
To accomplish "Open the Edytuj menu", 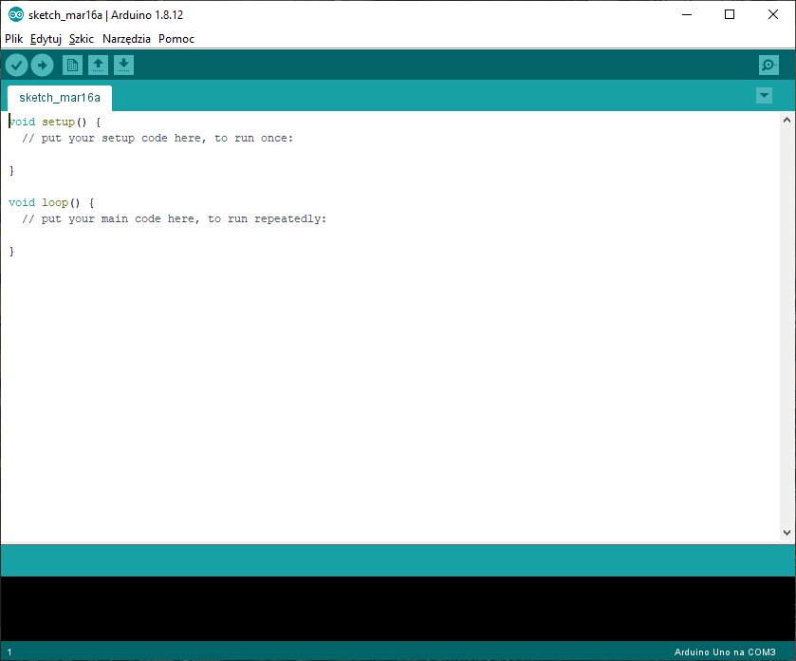I will [46, 39].
